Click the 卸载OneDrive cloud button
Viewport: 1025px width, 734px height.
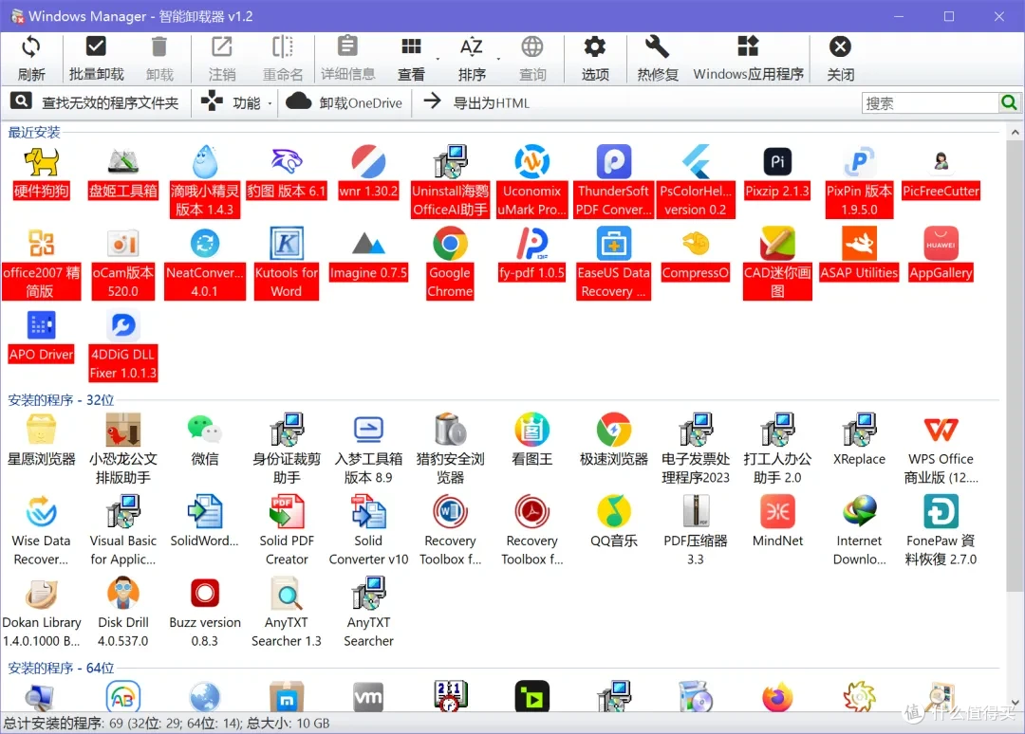(x=344, y=102)
